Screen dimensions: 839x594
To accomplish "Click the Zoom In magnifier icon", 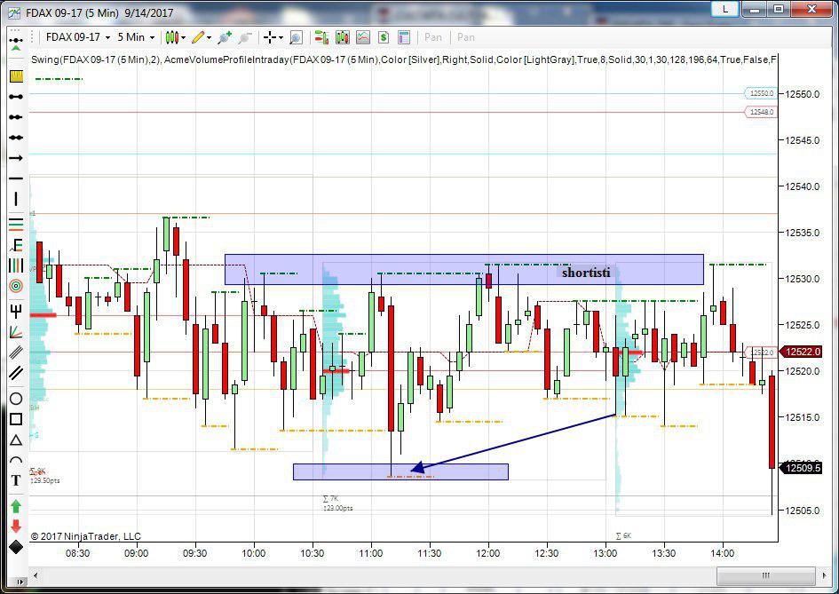I will click(296, 37).
